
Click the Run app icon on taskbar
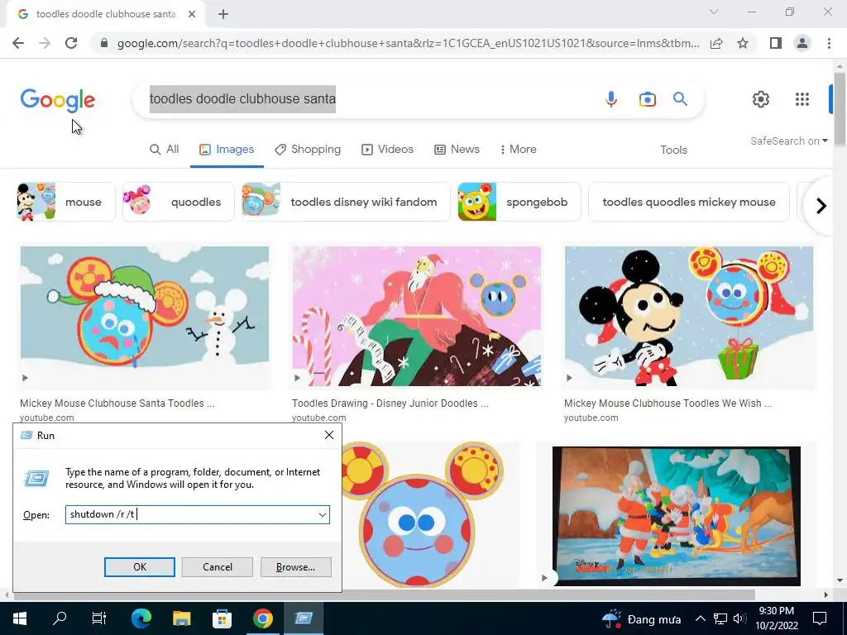pyautogui.click(x=303, y=618)
